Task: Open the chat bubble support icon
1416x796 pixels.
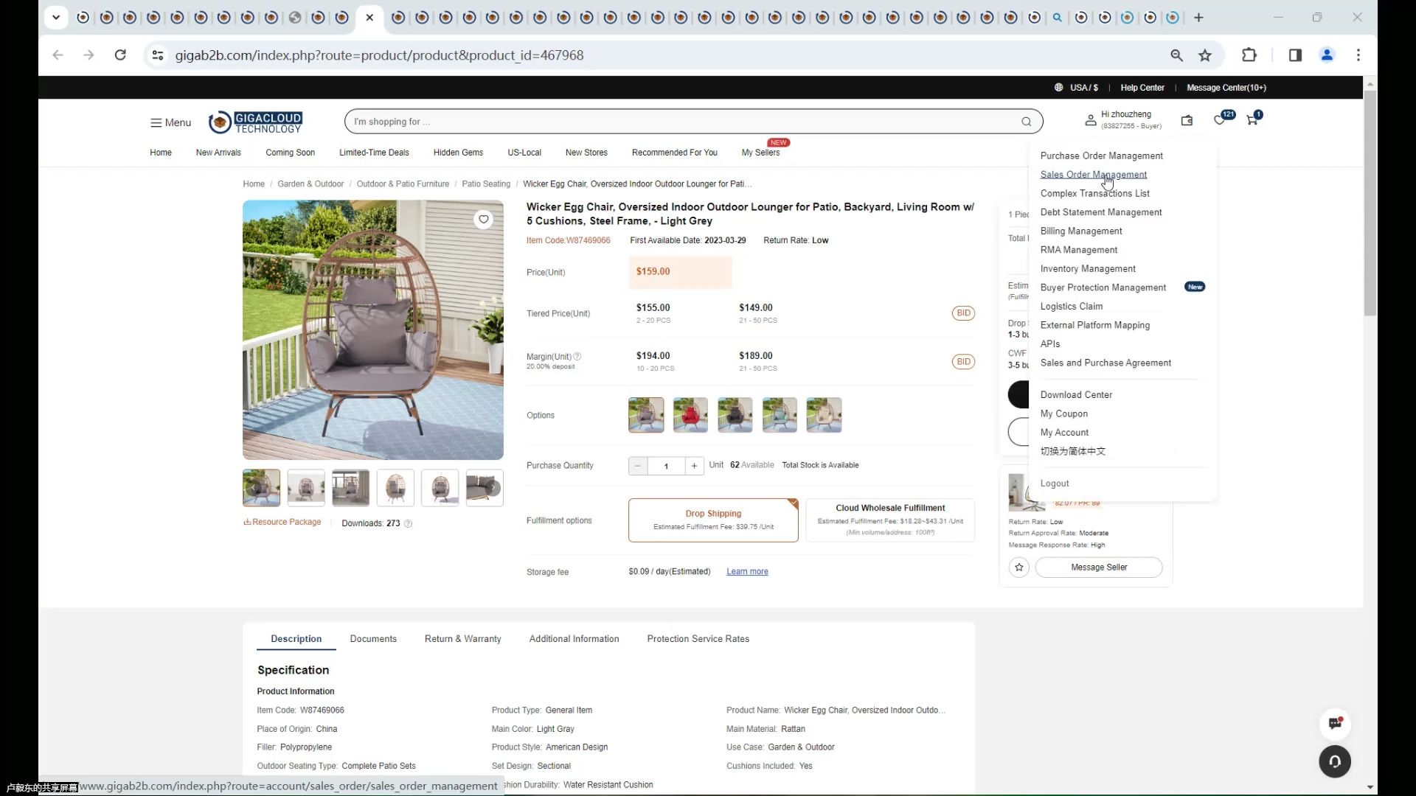Action: point(1335,723)
